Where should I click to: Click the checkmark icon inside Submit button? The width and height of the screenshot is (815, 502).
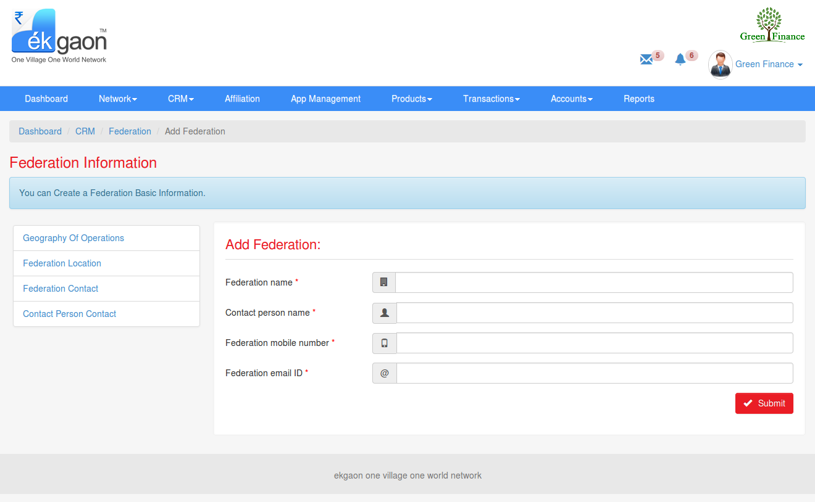click(x=748, y=403)
